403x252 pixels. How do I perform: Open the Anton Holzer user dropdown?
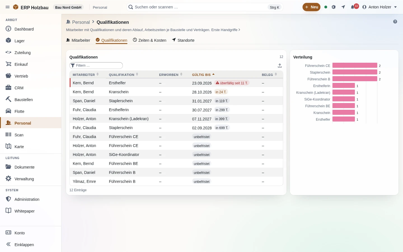(380, 7)
